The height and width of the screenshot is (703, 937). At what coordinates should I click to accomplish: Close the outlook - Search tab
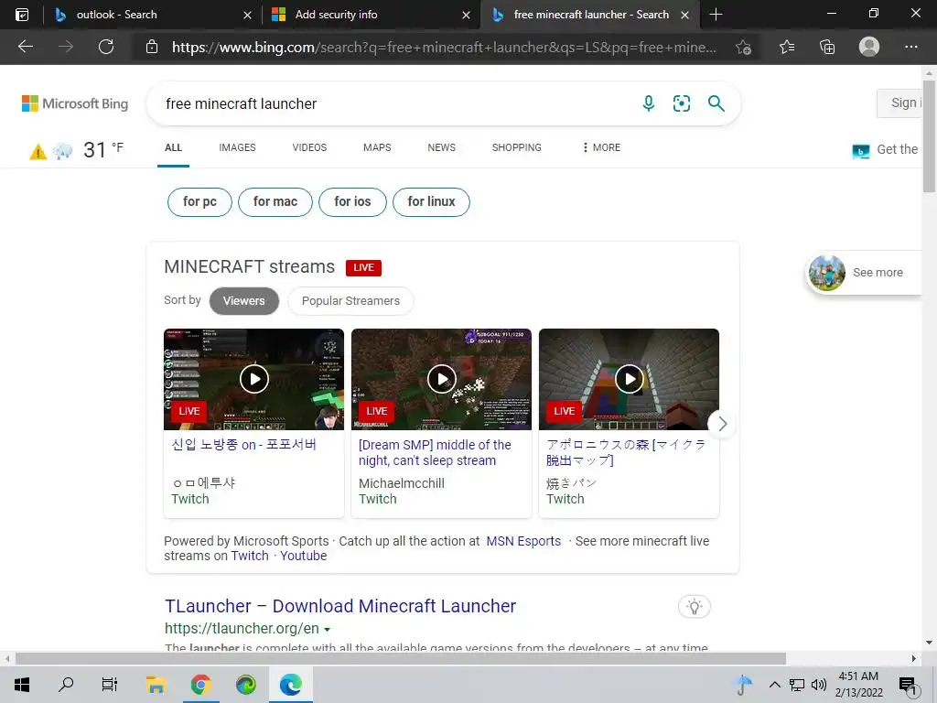247,15
